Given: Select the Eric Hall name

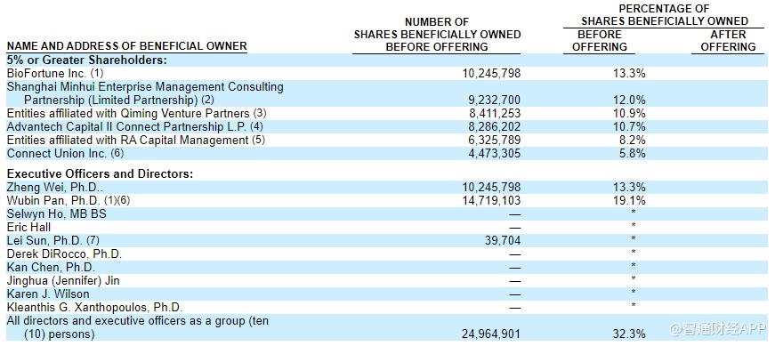Looking at the screenshot, I should [28, 228].
